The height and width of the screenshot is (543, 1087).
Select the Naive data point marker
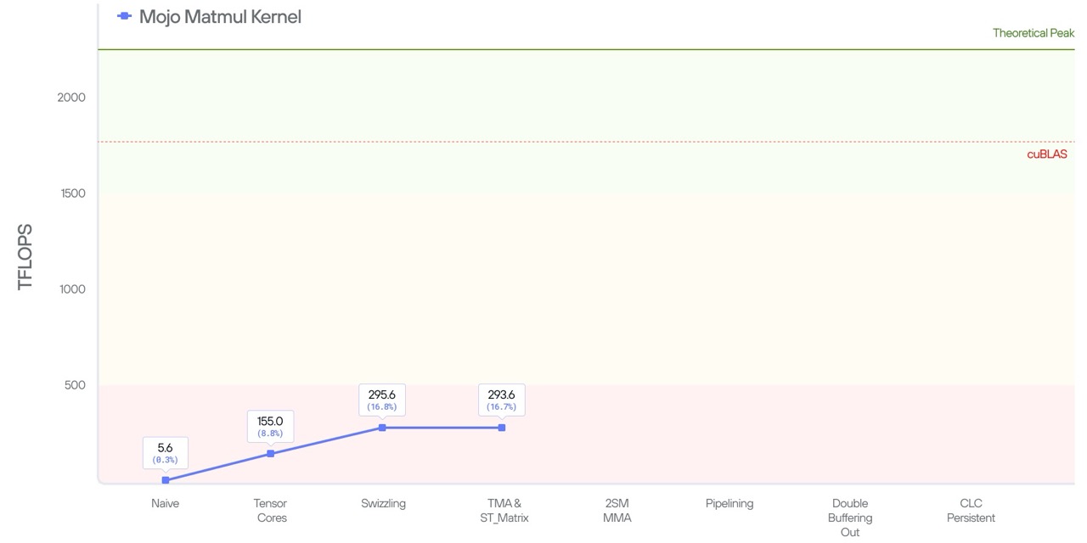point(166,479)
